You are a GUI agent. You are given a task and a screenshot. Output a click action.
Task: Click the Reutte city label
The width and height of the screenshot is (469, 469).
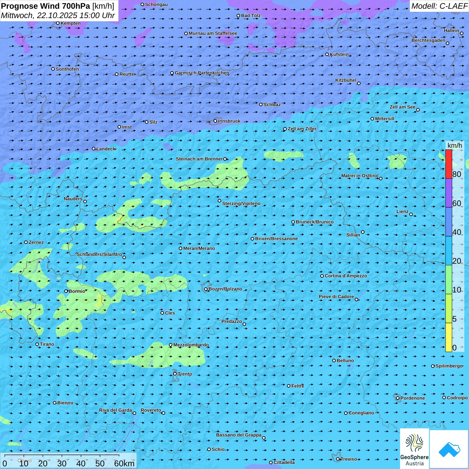coord(127,74)
